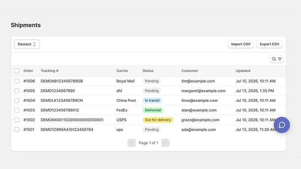This screenshot has width=301, height=169.
Task: Open the chat support bubble
Action: 281,125
